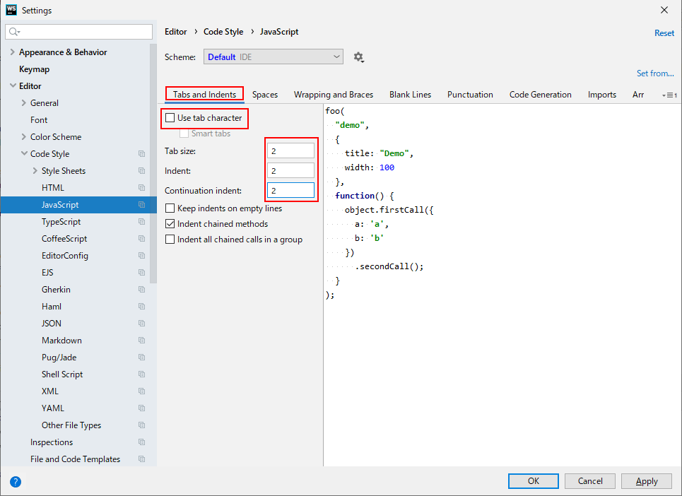The image size is (682, 496).
Task: Expand the Appearance & Behavior section
Action: pyautogui.click(x=12, y=52)
